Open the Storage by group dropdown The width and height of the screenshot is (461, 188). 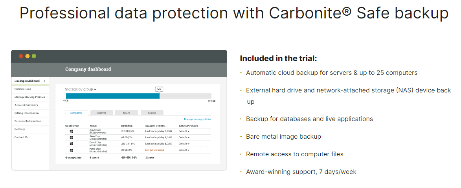click(80, 89)
